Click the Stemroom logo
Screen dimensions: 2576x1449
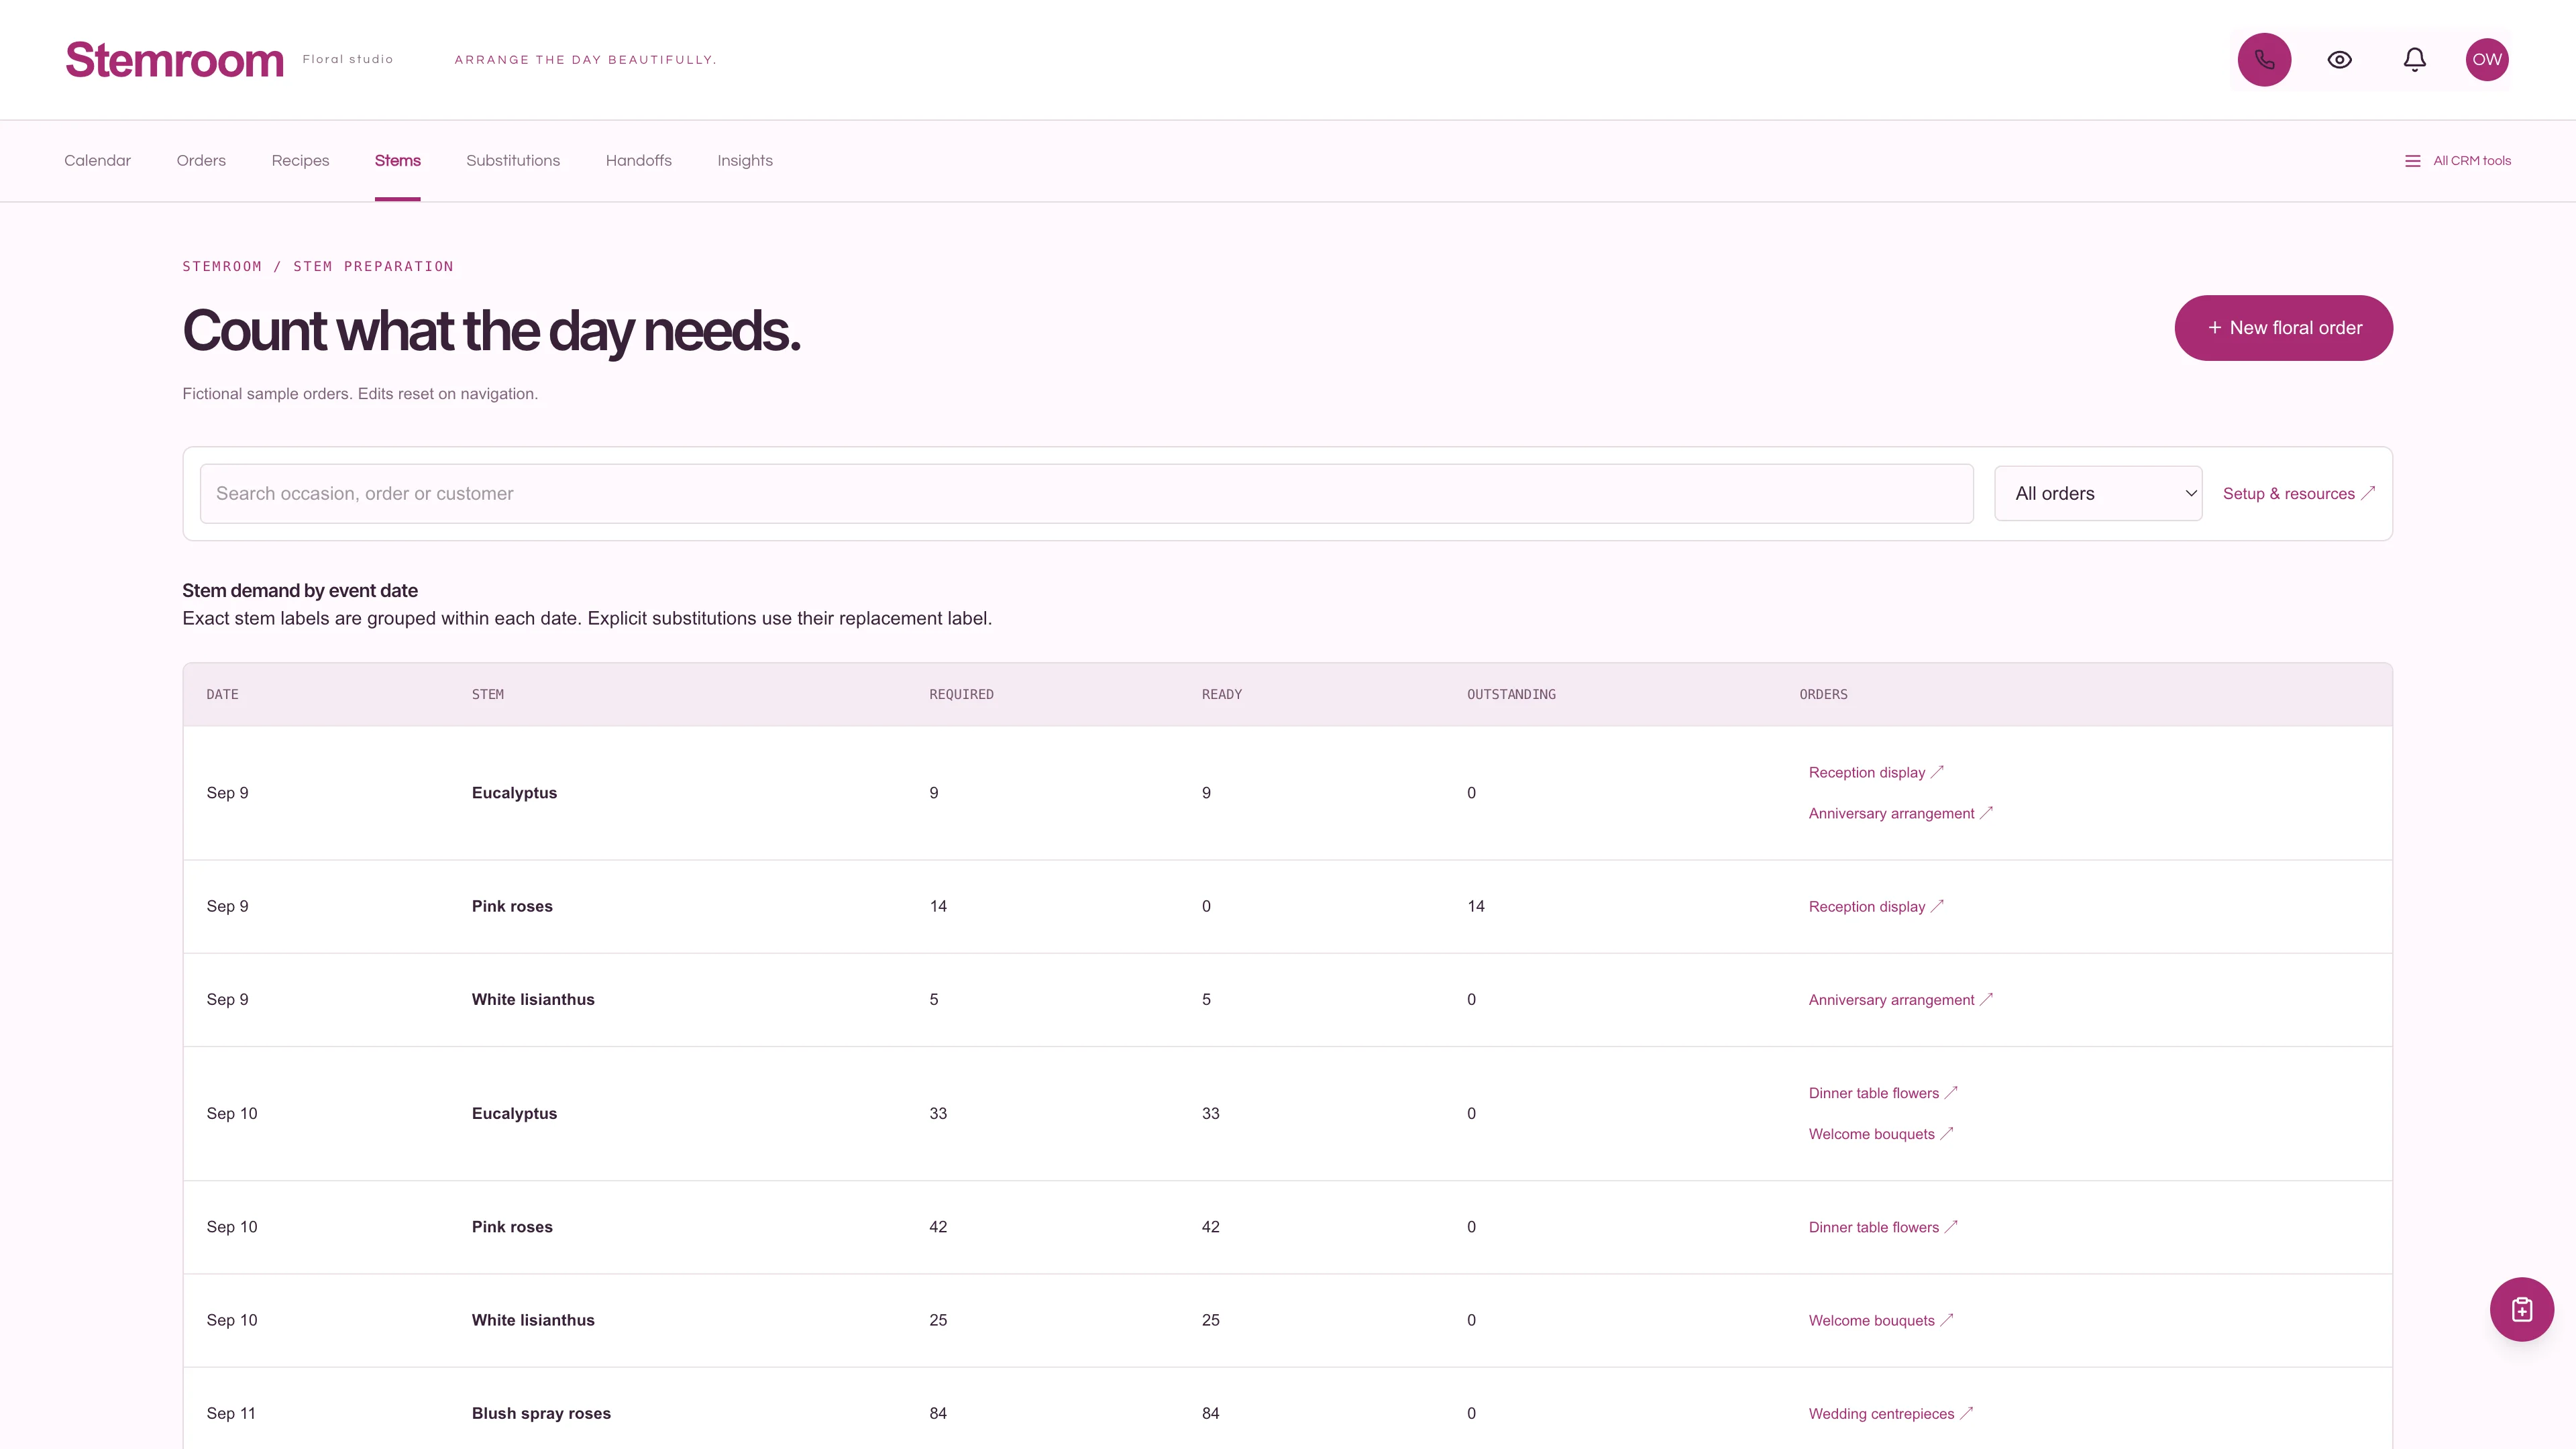coord(175,60)
